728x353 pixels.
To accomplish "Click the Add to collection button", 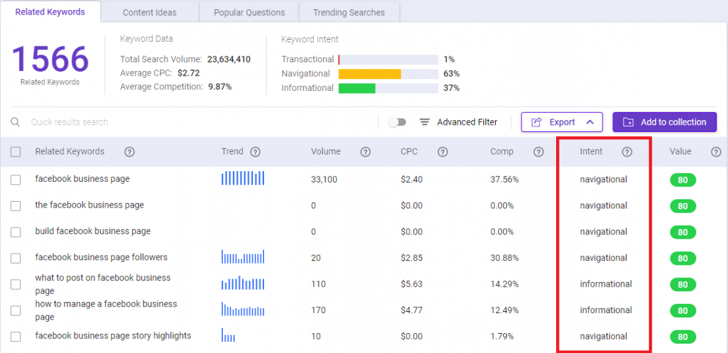I will 664,122.
